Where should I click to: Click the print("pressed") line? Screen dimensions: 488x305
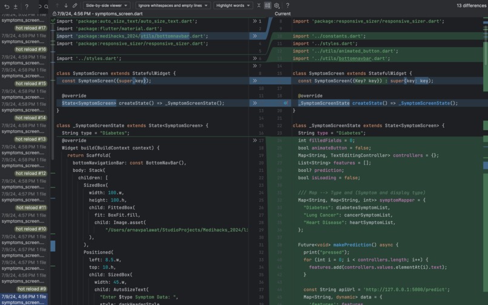point(326,253)
